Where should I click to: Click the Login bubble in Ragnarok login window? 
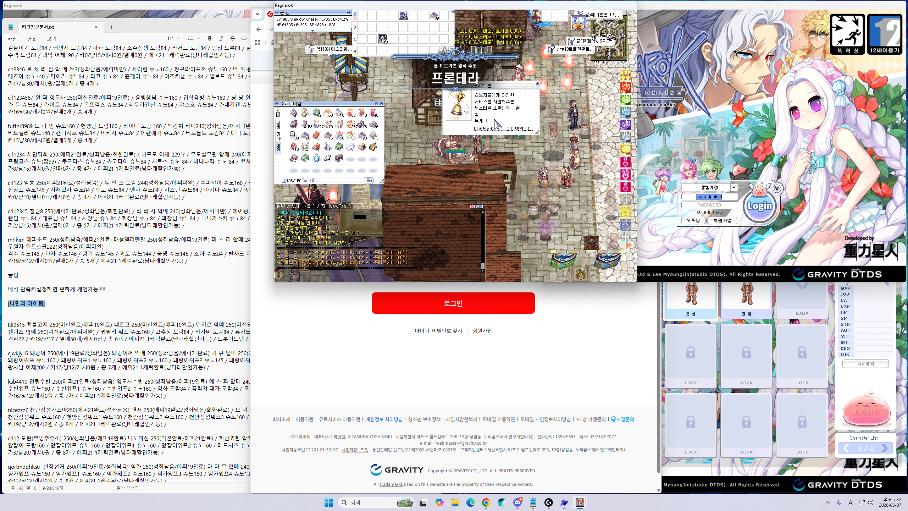(x=759, y=205)
